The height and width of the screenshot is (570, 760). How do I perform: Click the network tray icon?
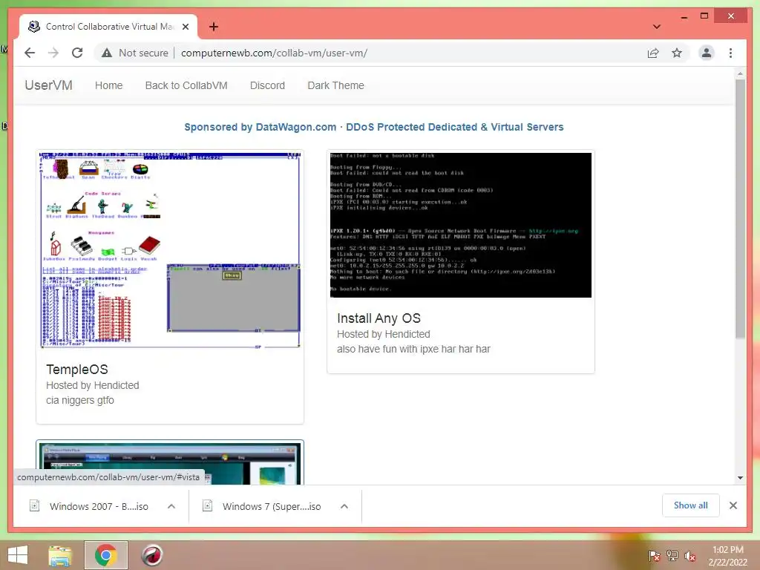pos(672,556)
